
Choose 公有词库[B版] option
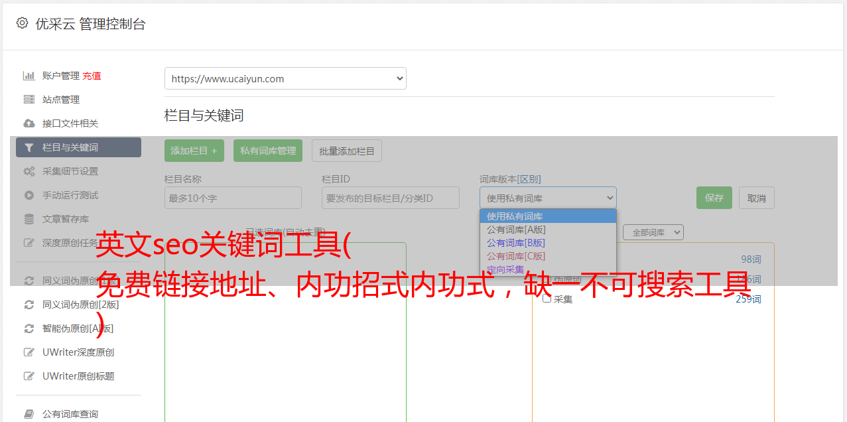pos(548,243)
